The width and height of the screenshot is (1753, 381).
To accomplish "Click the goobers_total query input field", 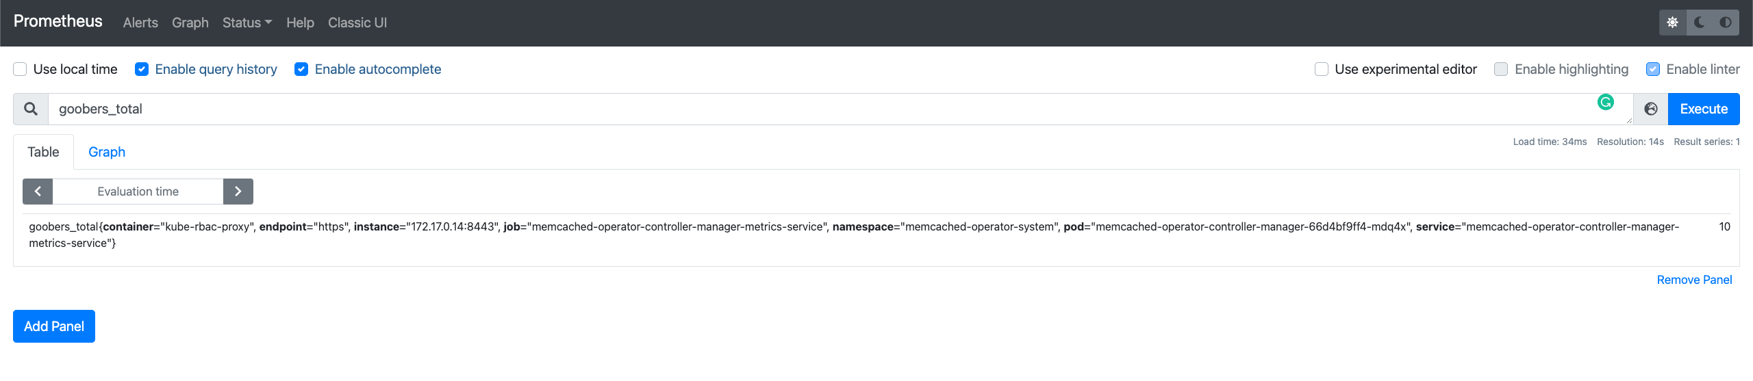I will coord(822,109).
